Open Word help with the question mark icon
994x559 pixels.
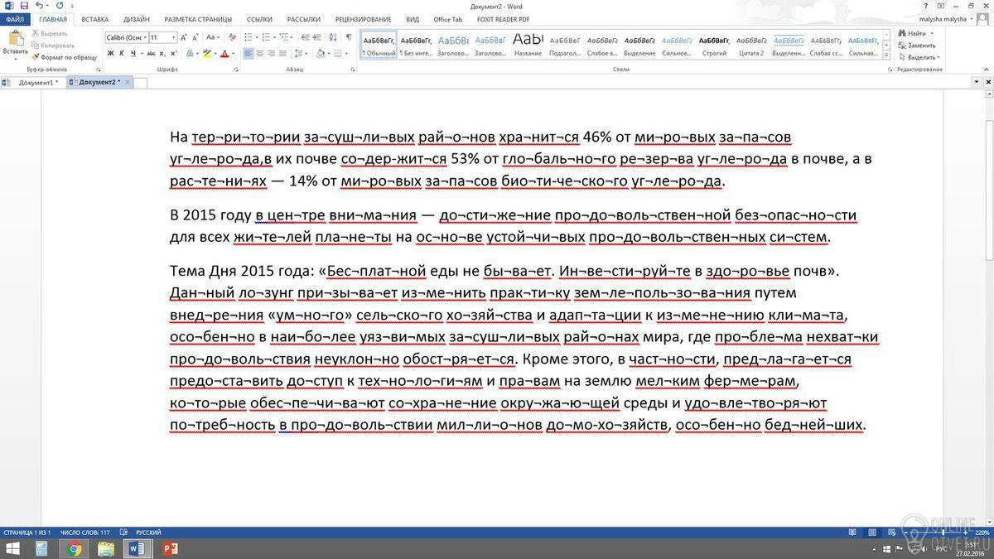tap(925, 6)
